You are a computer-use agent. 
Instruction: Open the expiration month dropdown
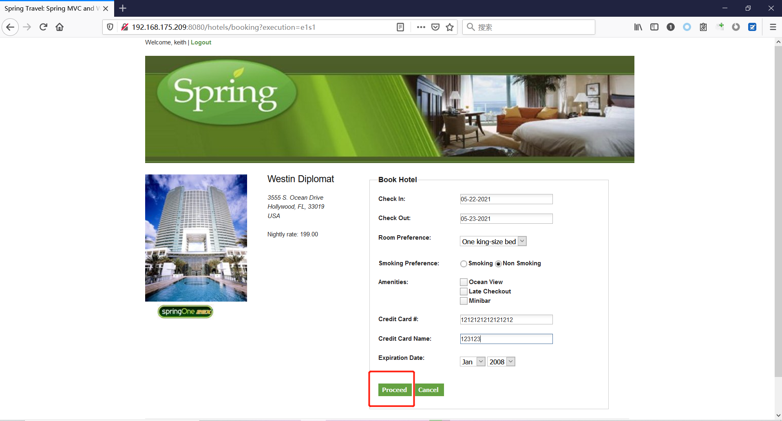point(473,361)
